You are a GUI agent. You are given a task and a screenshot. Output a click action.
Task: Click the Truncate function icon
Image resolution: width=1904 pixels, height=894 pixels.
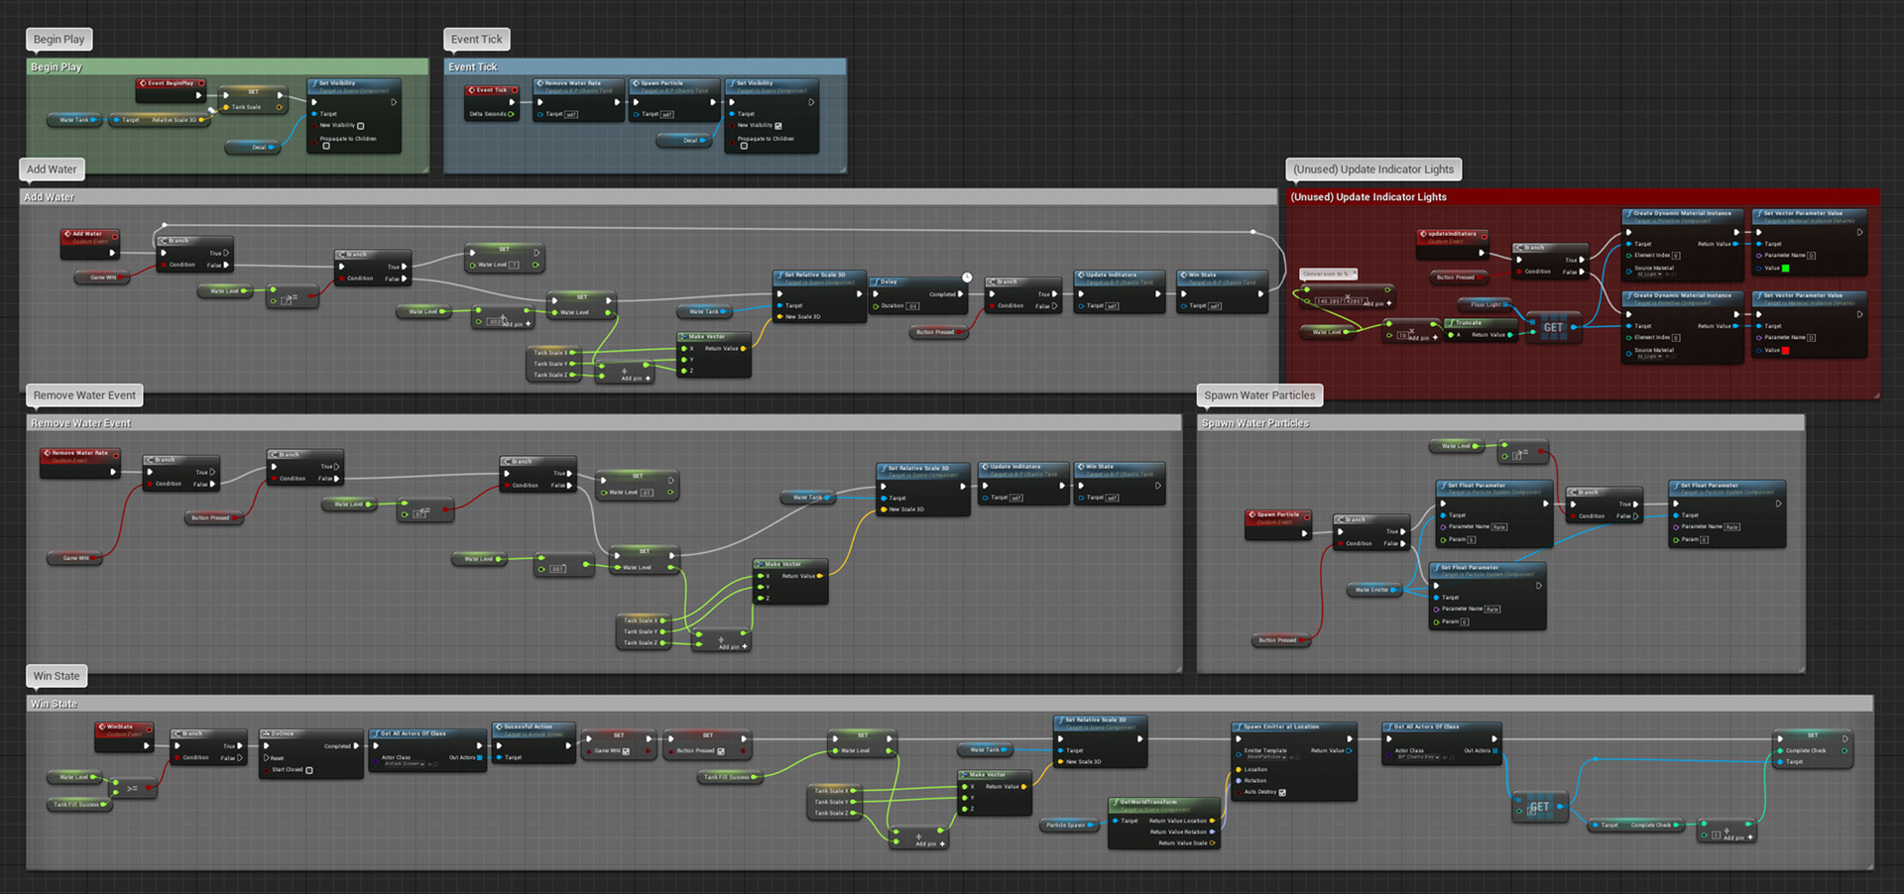(1450, 323)
